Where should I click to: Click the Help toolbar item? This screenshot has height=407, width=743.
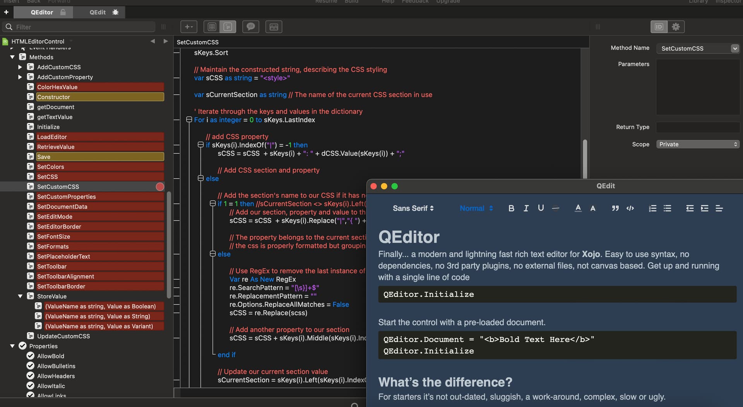(x=388, y=2)
